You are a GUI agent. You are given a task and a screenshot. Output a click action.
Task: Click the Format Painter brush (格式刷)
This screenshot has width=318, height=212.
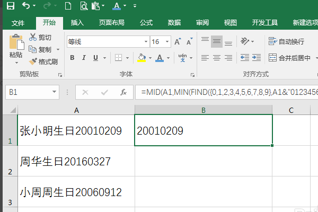(43, 61)
